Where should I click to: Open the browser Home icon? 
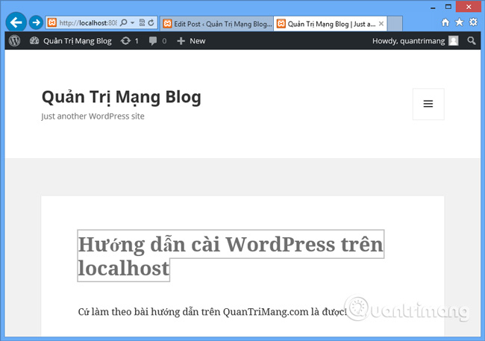445,22
